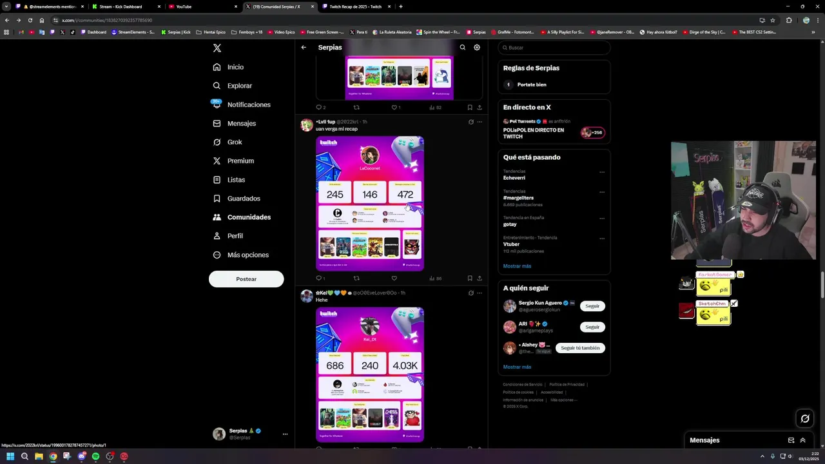
Task: Open Grok icon on Lvl 1up post
Action: point(471,122)
